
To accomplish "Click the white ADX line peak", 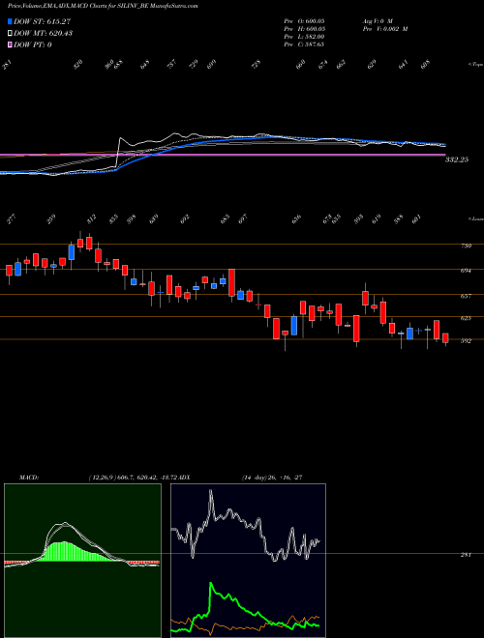I will [211, 491].
